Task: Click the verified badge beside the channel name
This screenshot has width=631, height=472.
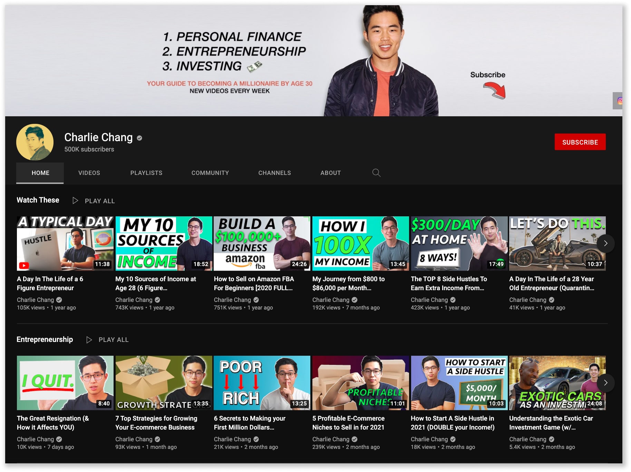Action: (139, 138)
